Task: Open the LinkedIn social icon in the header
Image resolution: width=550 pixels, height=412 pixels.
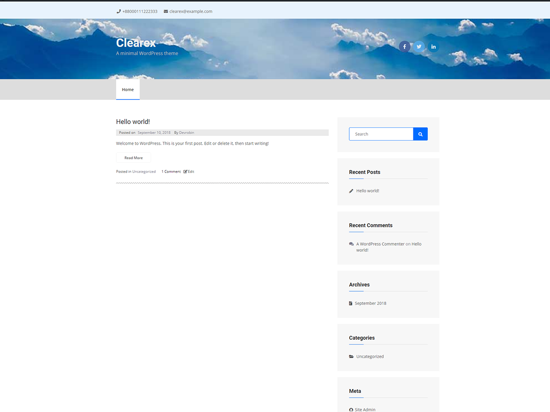Action: tap(433, 46)
